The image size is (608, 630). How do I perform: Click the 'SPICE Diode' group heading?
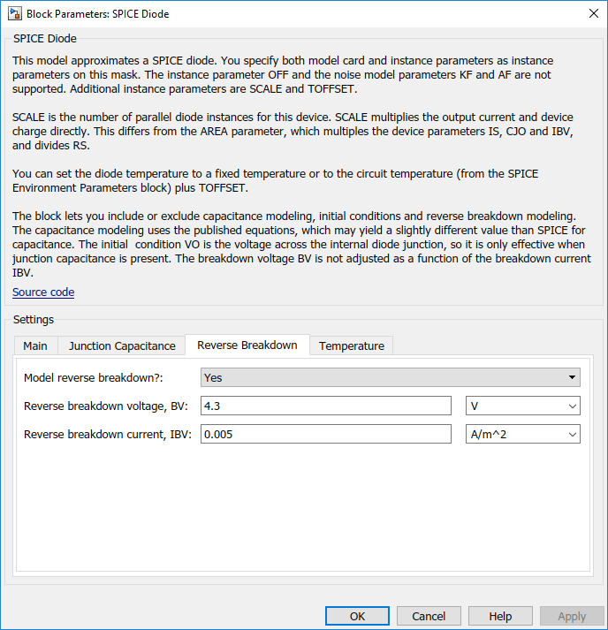(x=45, y=39)
